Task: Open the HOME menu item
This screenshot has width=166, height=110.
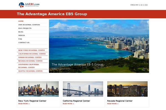Action: pos(21,21)
